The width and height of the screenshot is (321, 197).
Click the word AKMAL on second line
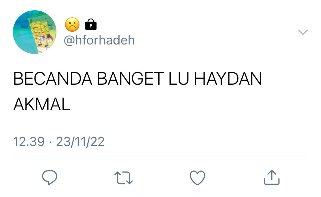point(42,104)
